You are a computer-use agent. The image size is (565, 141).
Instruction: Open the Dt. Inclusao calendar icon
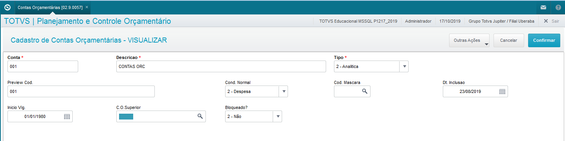(x=502, y=91)
